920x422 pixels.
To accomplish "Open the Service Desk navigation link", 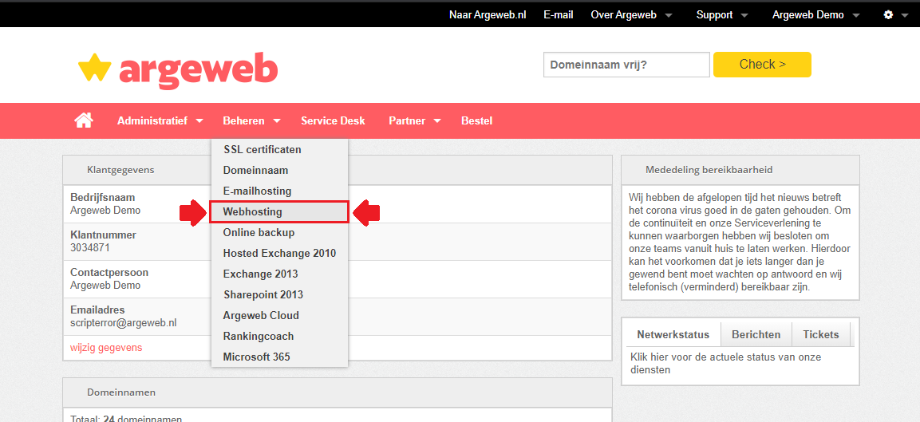I will pyautogui.click(x=333, y=121).
